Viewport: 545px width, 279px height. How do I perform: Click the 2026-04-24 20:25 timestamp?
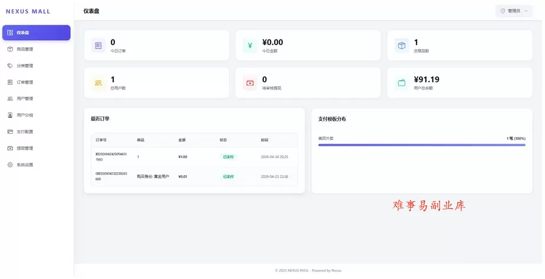tap(275, 157)
